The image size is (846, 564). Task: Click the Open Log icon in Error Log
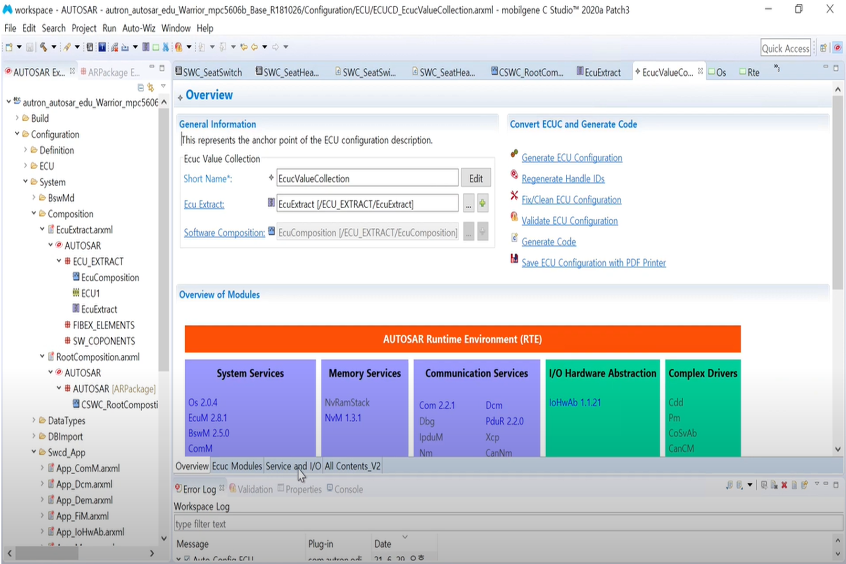point(794,485)
